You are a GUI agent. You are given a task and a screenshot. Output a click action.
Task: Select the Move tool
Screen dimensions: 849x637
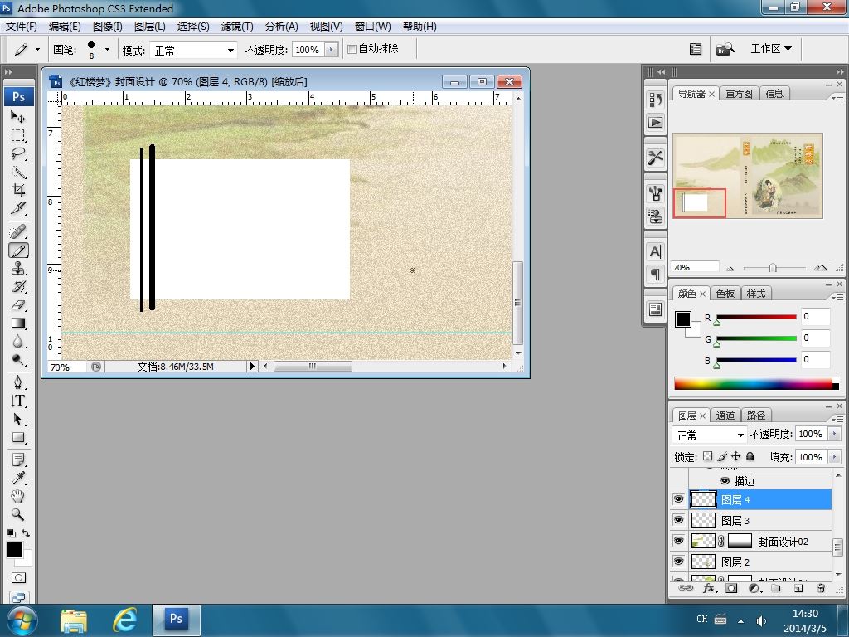point(18,116)
